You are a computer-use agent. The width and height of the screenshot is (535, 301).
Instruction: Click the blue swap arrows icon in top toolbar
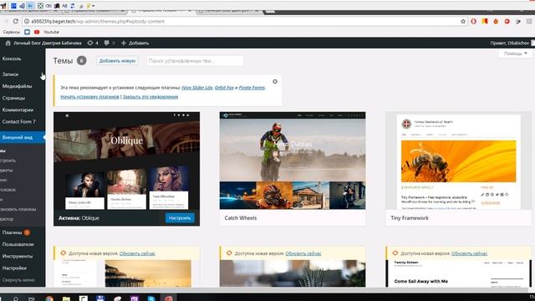click(73, 6)
